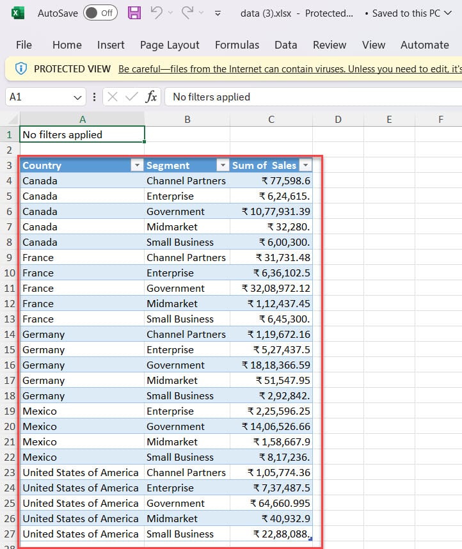Open the Page Layout tab
Screen dimensions: 462x549
click(170, 45)
